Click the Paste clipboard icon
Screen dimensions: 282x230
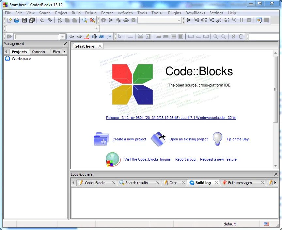75,20
